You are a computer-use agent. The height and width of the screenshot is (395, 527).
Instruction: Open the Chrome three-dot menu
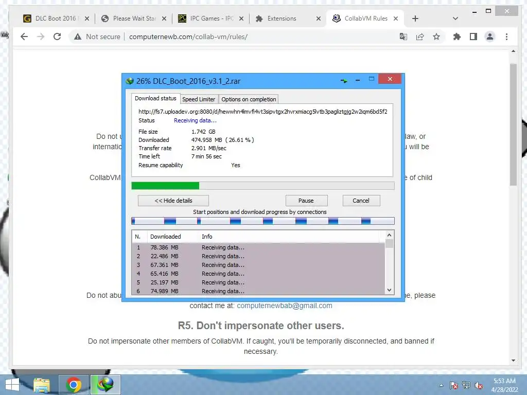point(506,37)
